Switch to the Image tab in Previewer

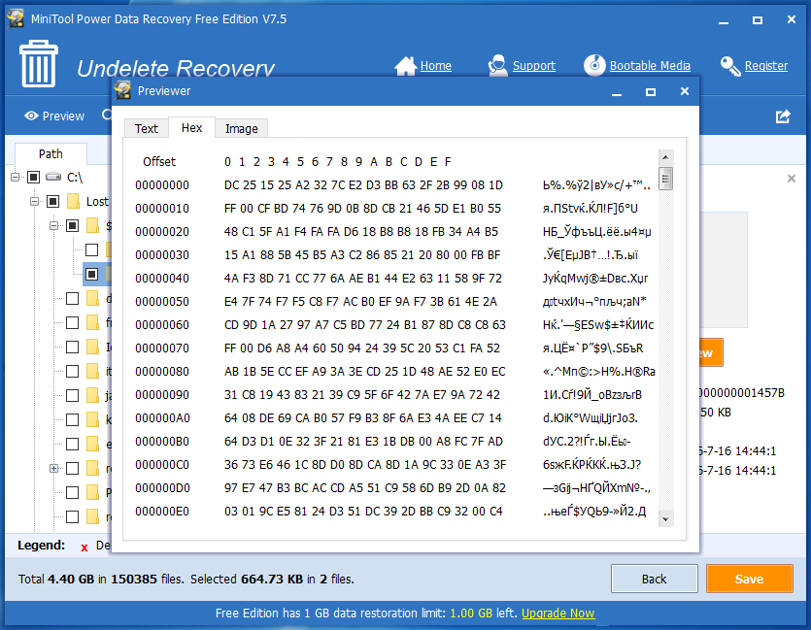(x=242, y=128)
